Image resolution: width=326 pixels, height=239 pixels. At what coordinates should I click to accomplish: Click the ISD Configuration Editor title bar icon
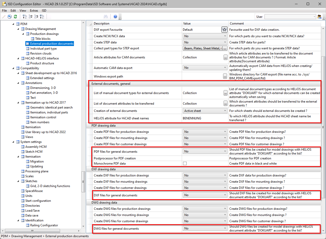tap(4, 4)
